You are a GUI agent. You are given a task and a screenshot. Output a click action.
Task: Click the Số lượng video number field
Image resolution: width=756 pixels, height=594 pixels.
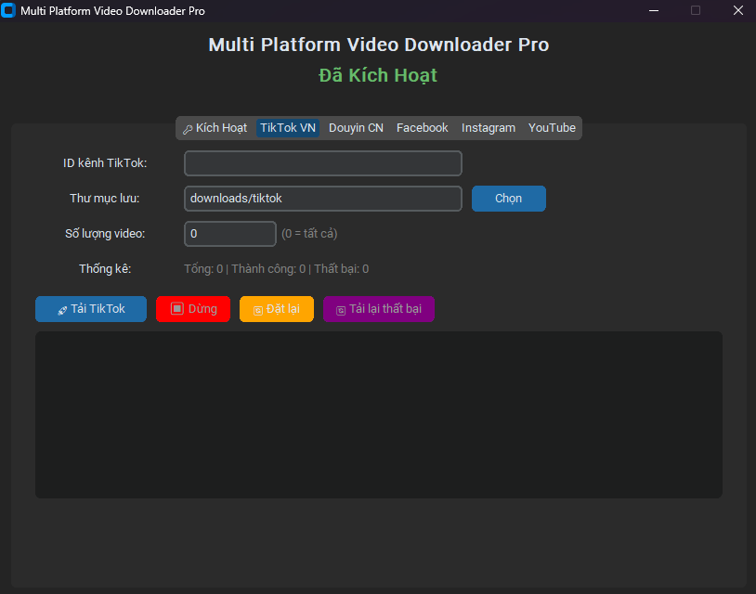tap(230, 234)
